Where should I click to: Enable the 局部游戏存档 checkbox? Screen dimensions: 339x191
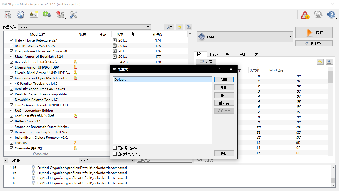tap(115, 148)
